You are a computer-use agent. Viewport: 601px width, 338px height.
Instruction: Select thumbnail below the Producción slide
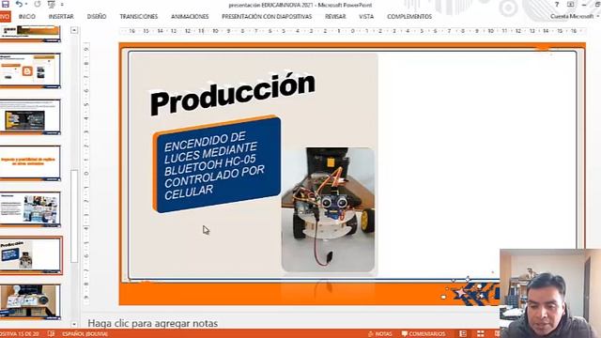(x=30, y=302)
